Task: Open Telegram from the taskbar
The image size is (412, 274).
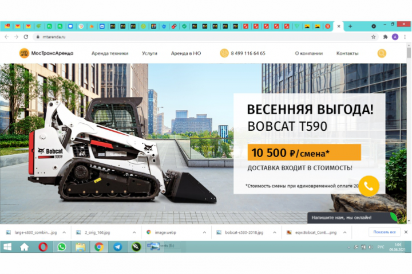Action: click(117, 247)
